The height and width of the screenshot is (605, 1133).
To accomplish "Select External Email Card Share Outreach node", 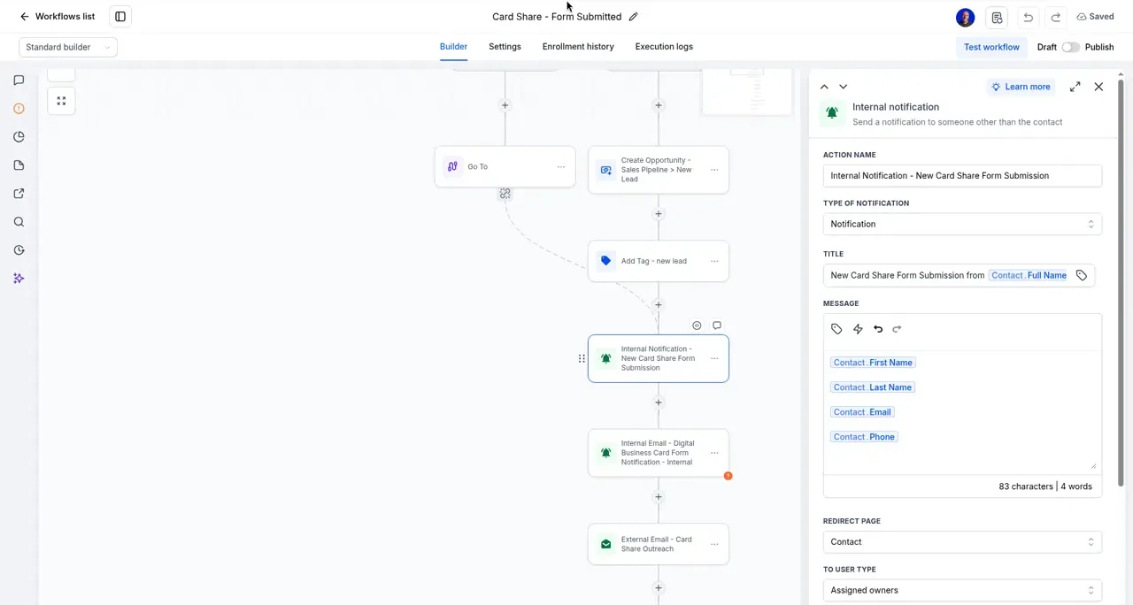I will click(659, 544).
